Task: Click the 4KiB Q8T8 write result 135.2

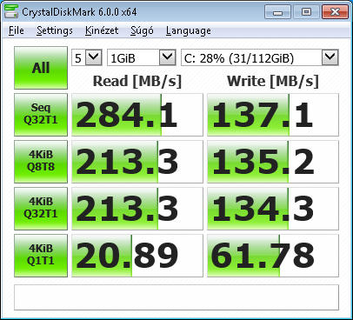Action: 273,162
